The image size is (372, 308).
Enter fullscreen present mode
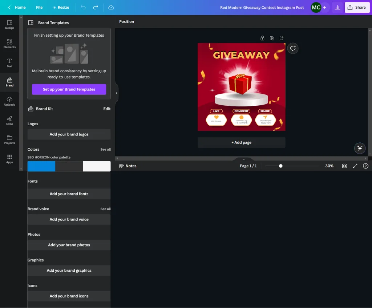pos(355,166)
